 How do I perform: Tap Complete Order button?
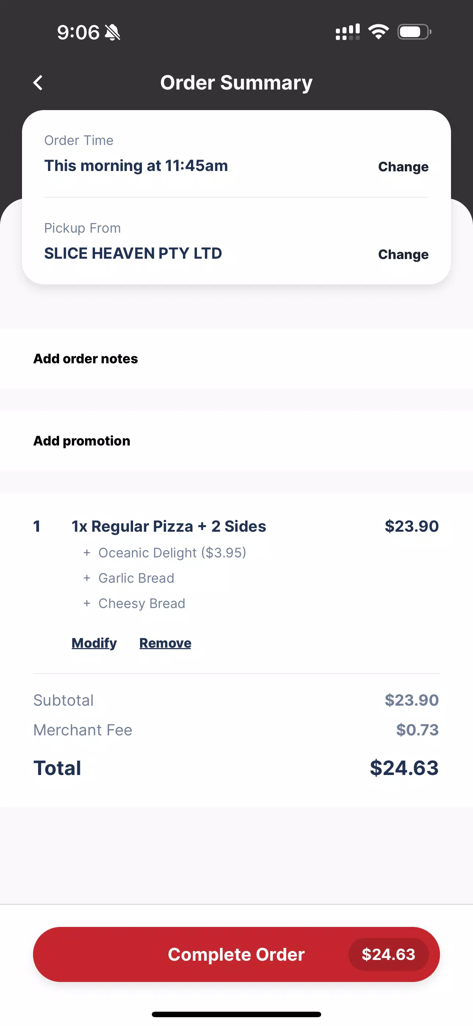(236, 954)
